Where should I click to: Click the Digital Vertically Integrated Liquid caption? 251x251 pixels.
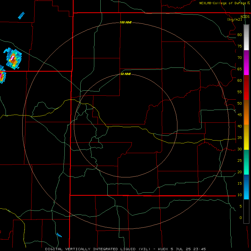98,249
